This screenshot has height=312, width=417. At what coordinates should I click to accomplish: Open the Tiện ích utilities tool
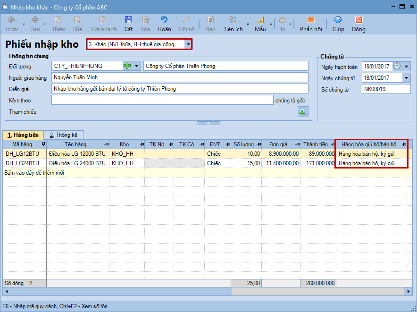click(233, 20)
